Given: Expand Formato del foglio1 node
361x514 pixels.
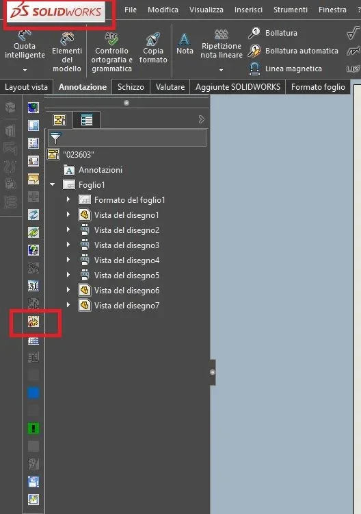Looking at the screenshot, I should point(68,199).
